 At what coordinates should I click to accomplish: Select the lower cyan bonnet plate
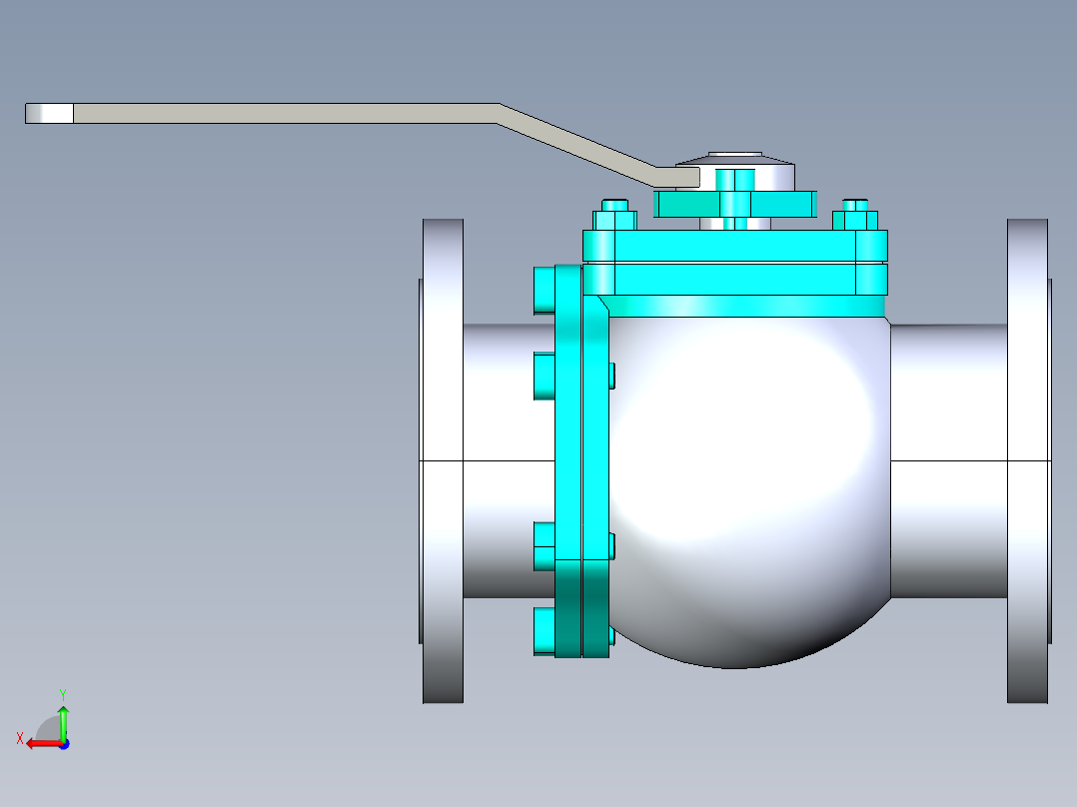click(x=735, y=280)
